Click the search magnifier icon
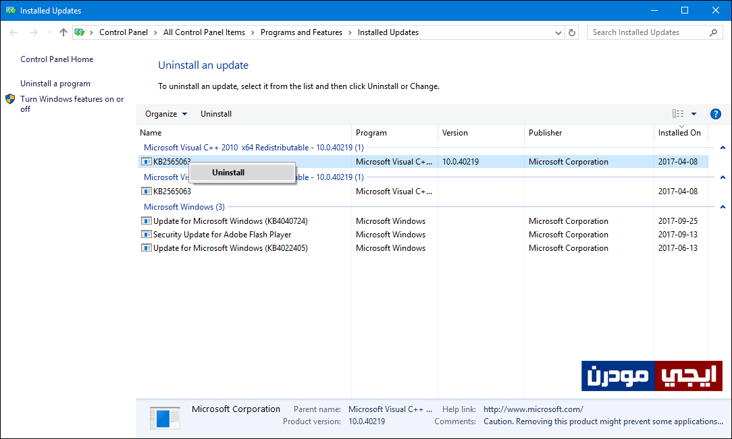This screenshot has height=439, width=732. pos(713,32)
